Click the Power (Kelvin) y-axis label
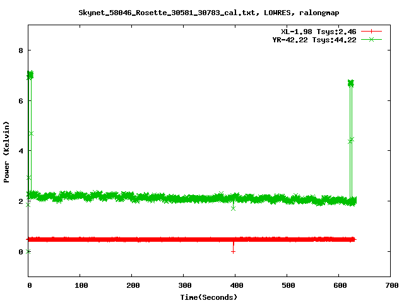Image resolution: width=404 pixels, height=303 pixels. 6,152
